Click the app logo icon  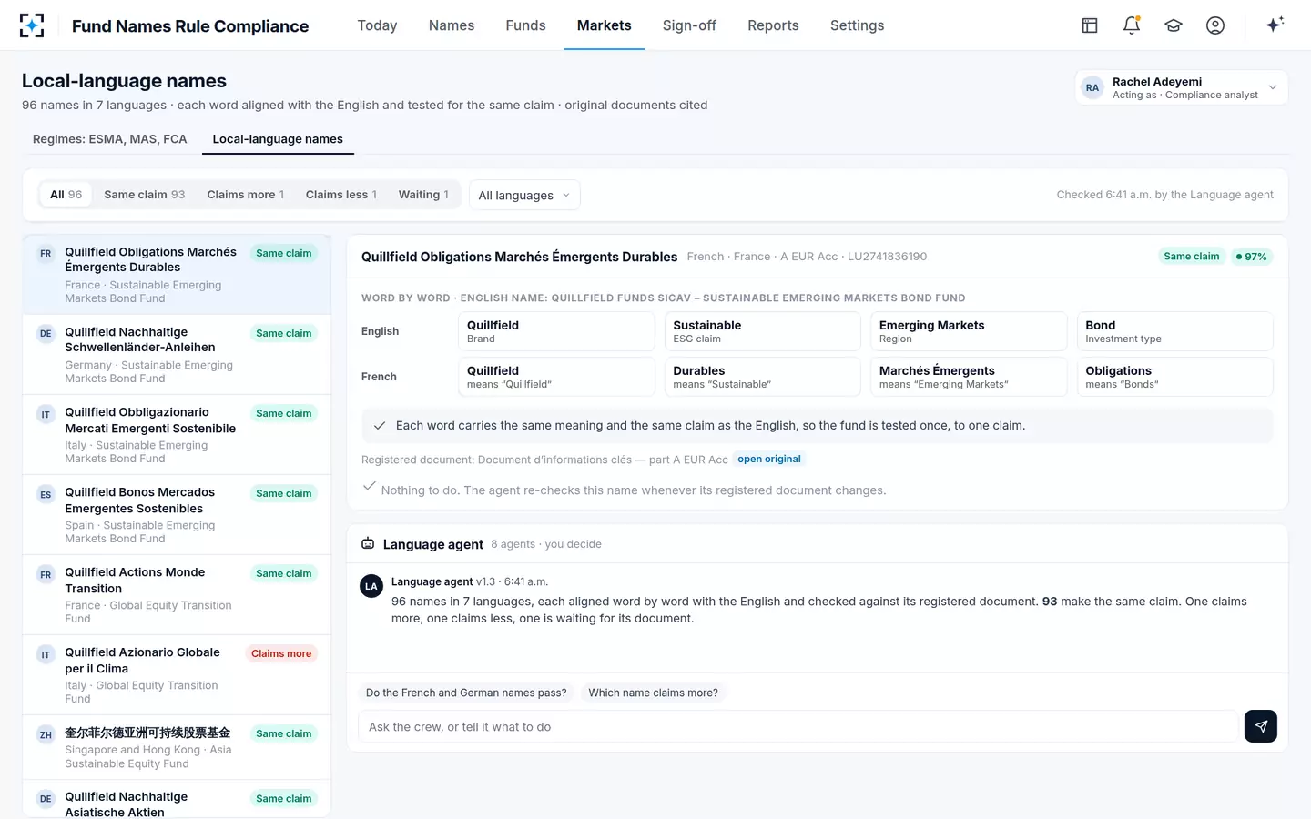[32, 25]
